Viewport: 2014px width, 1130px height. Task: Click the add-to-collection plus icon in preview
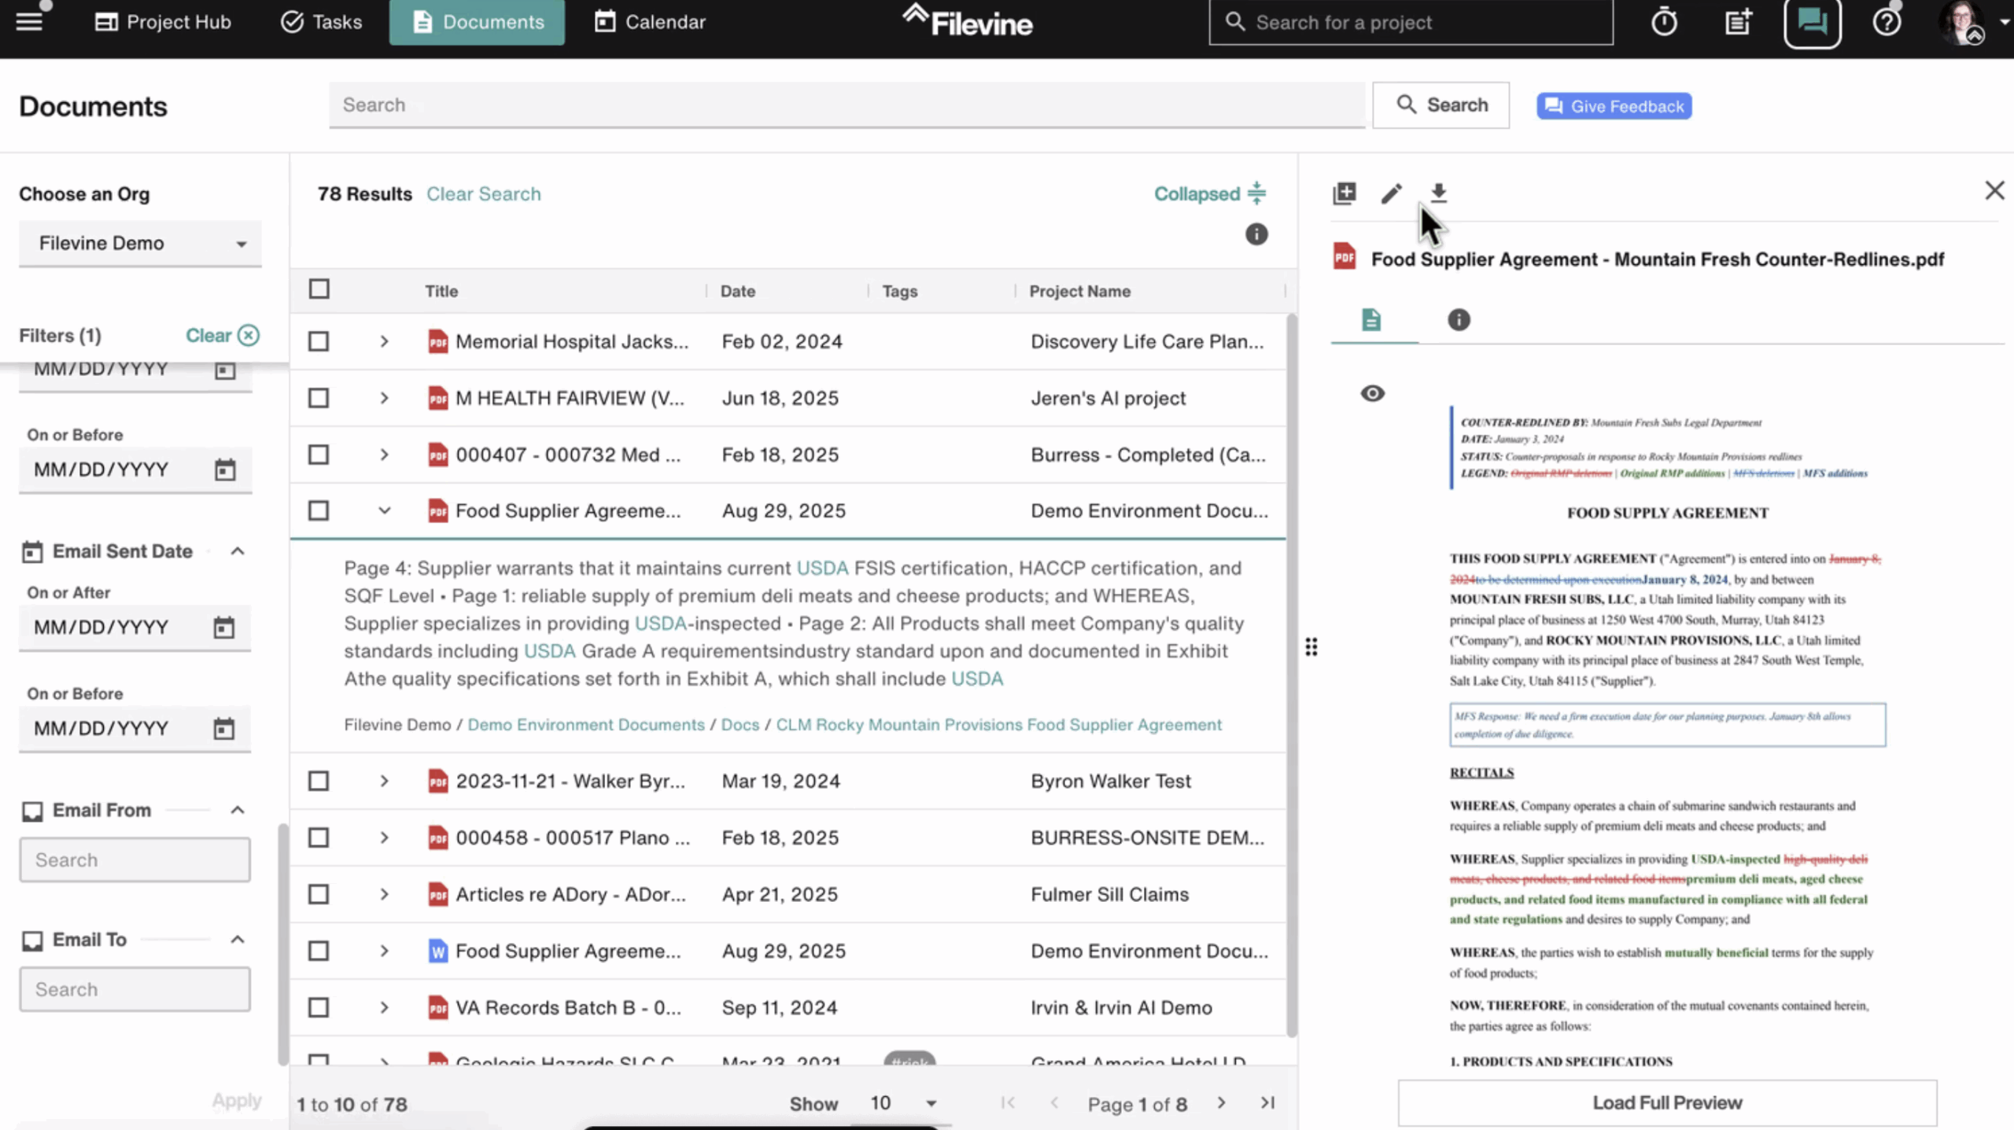click(x=1345, y=193)
